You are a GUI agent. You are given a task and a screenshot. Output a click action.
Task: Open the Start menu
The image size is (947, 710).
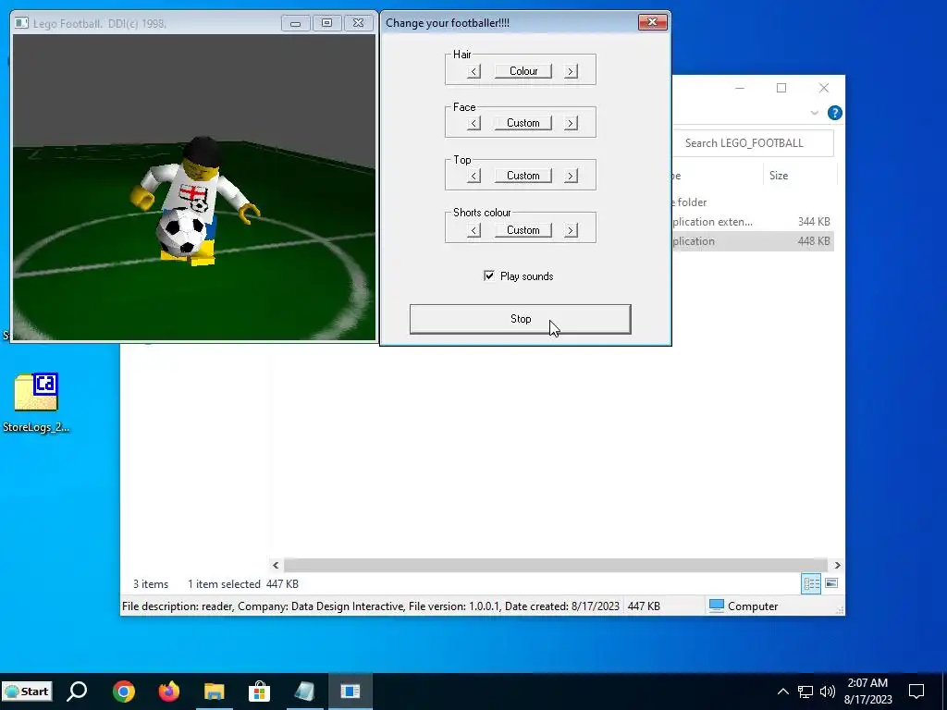[x=27, y=692]
